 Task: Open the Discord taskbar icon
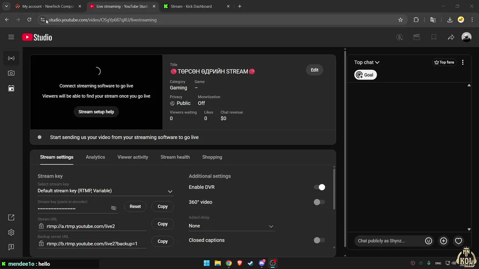[x=262, y=263]
